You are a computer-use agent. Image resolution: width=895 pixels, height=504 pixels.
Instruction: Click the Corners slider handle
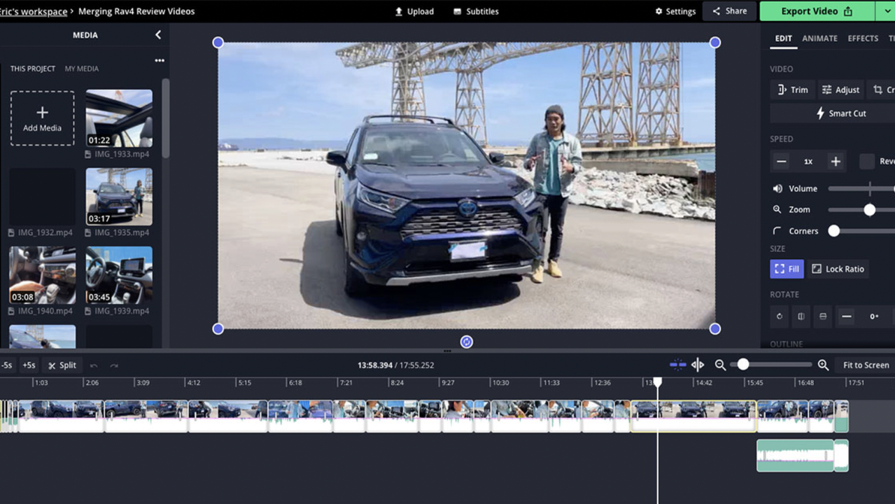click(x=834, y=231)
